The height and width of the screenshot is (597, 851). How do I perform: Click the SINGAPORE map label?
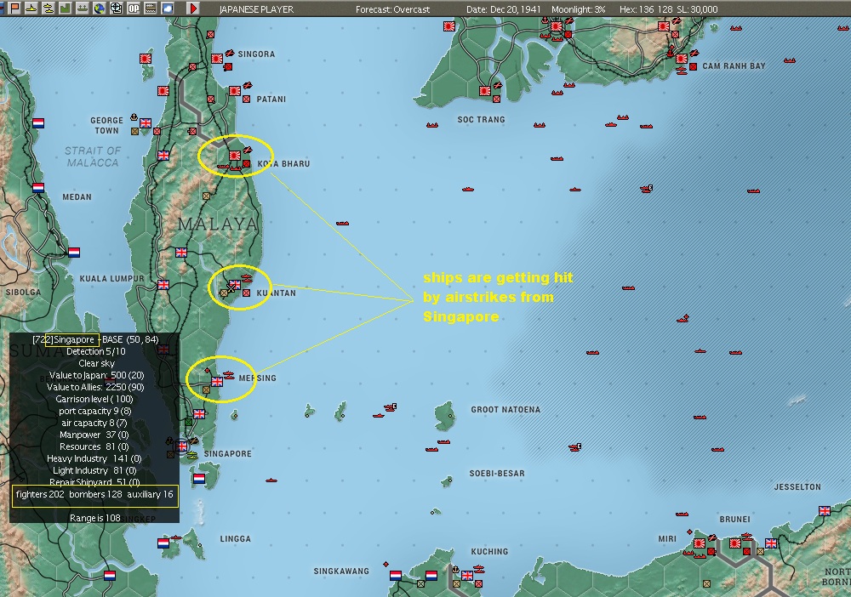[x=228, y=453]
